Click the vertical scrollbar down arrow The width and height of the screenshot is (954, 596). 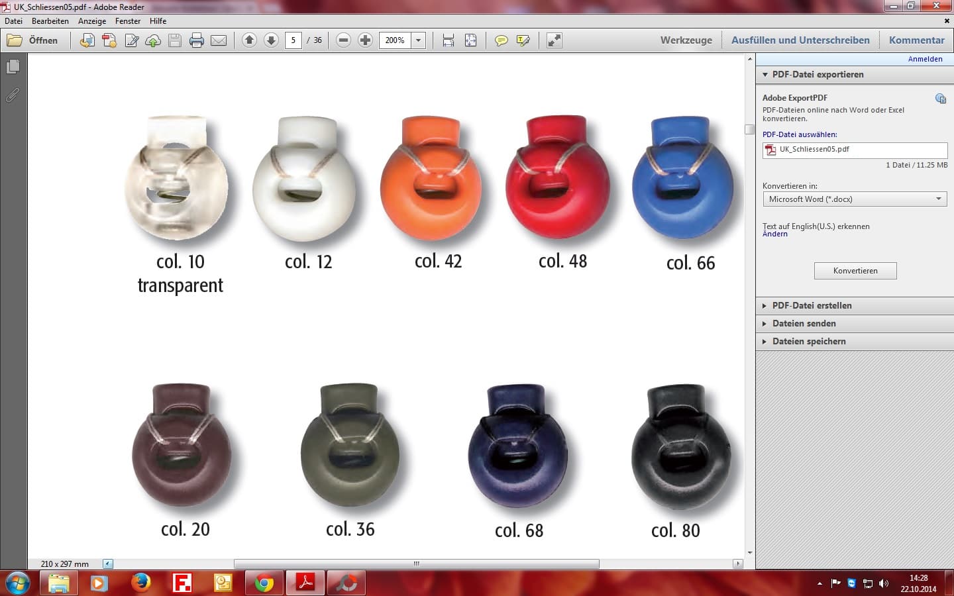click(750, 552)
